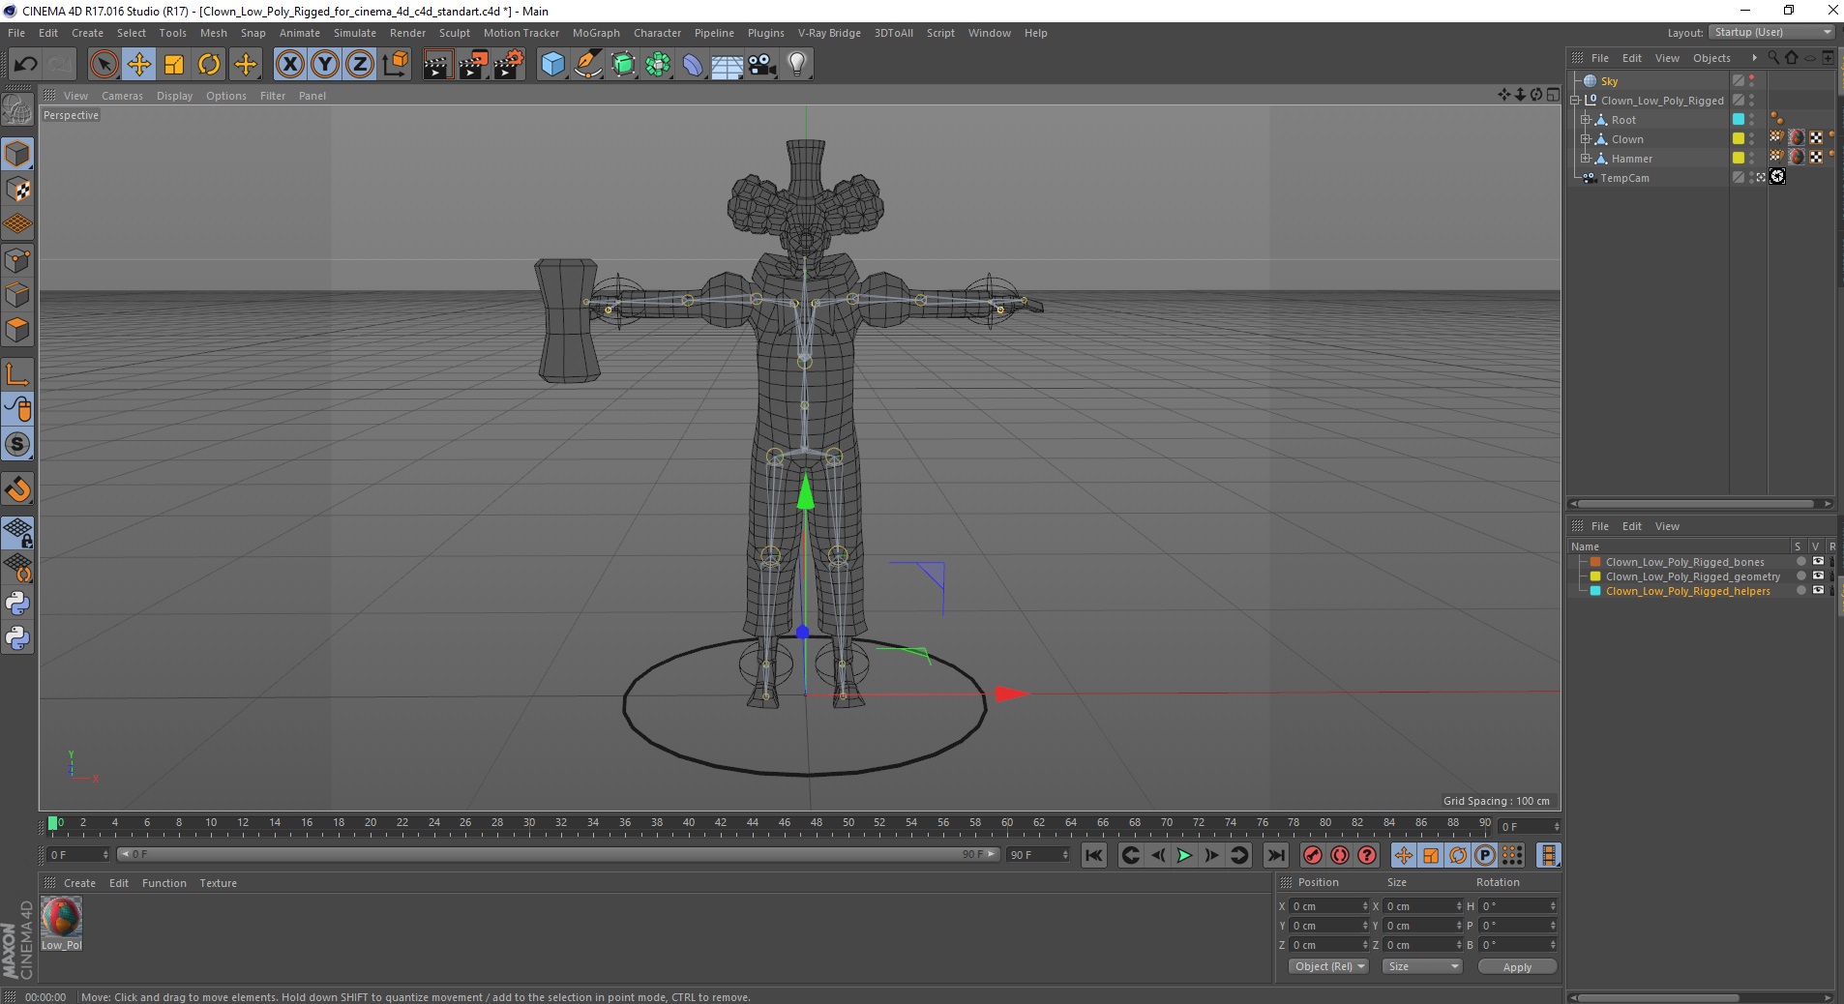This screenshot has height=1004, width=1844.
Task: Play the animation forward
Action: point(1184,855)
